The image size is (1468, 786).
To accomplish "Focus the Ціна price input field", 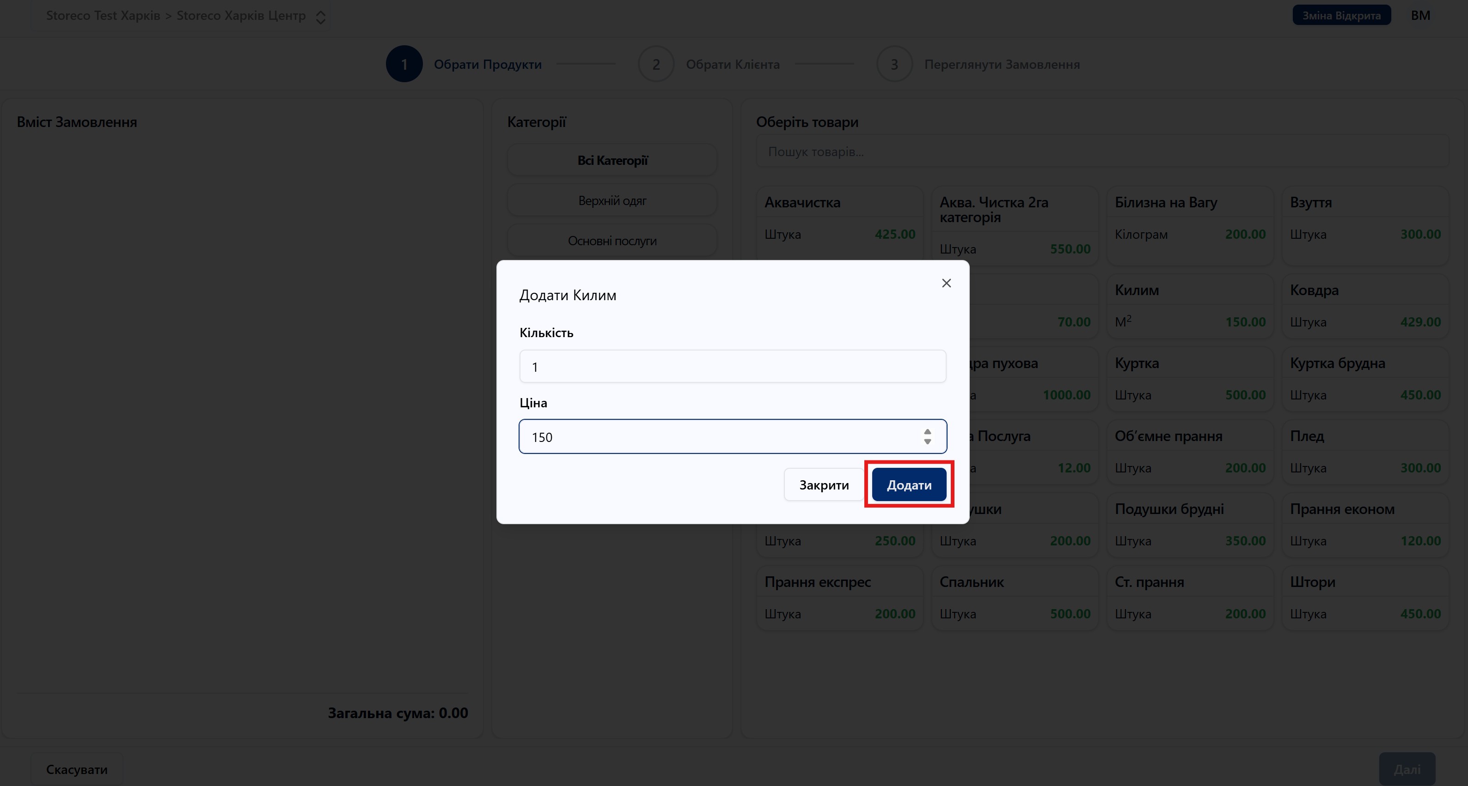I will click(718, 437).
